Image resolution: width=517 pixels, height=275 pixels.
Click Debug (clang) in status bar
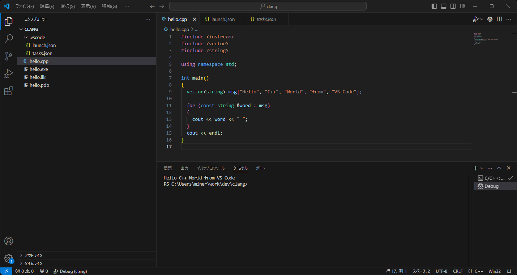(70, 271)
